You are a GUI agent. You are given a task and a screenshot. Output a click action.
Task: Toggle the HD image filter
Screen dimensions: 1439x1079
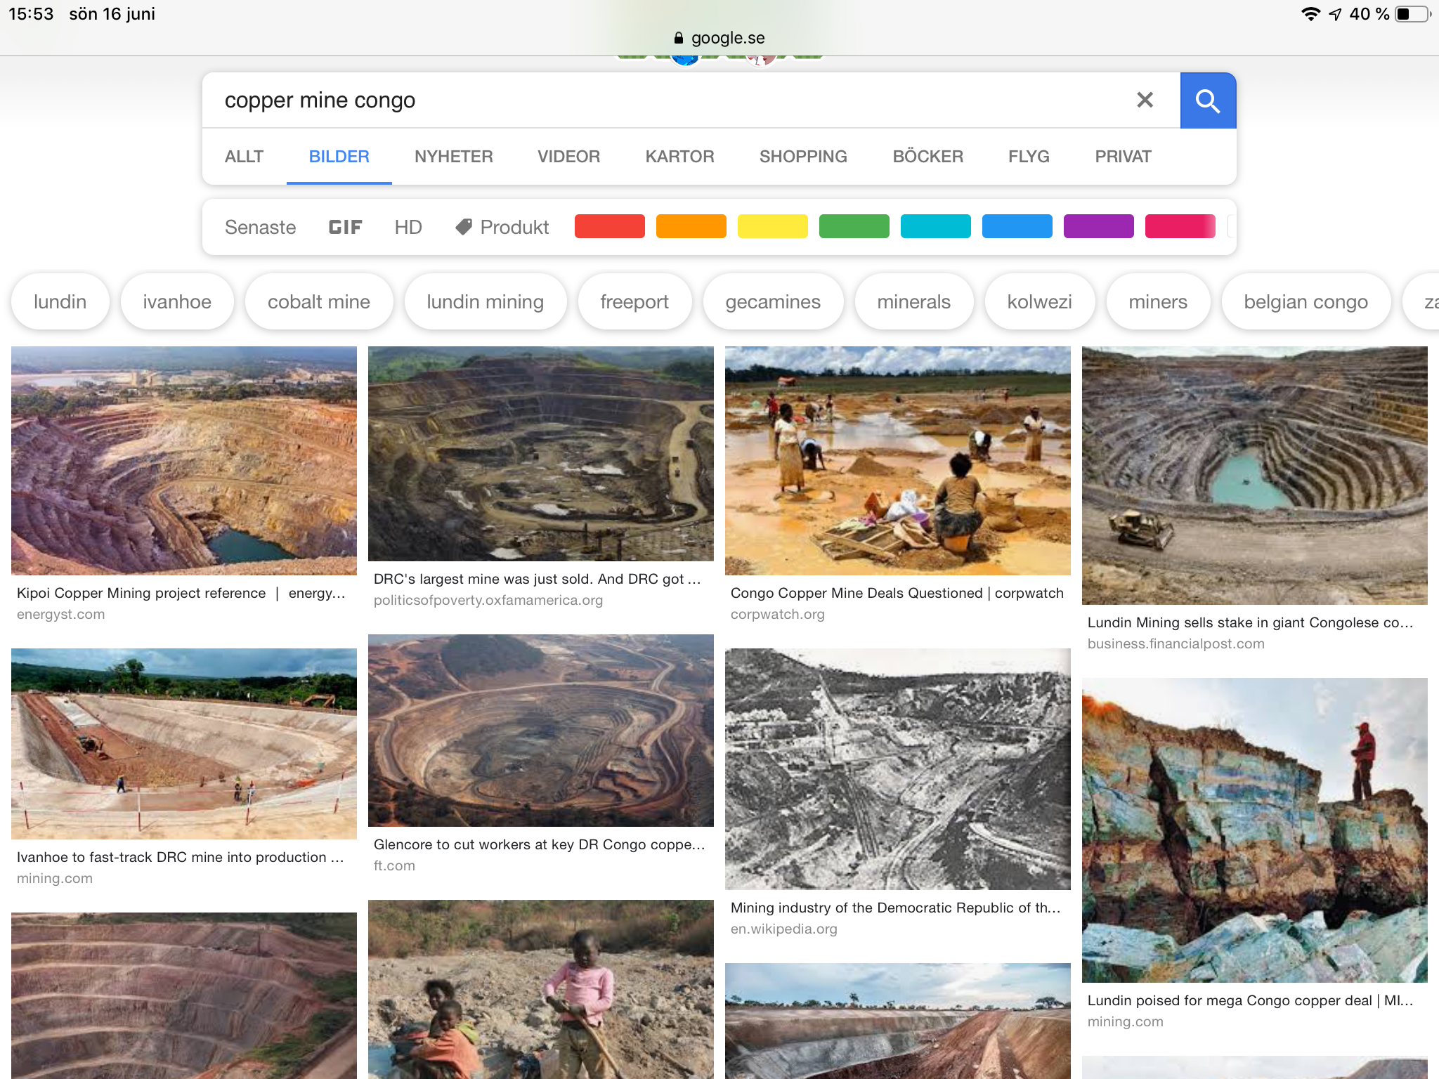408,227
